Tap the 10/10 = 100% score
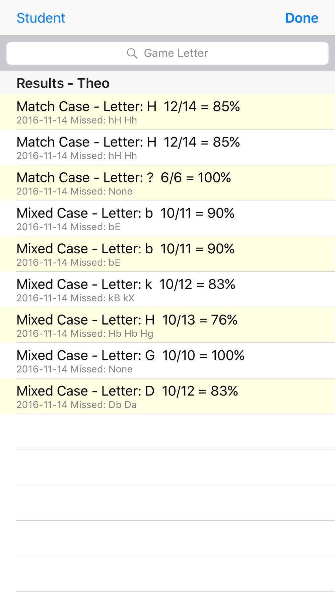 point(203,355)
